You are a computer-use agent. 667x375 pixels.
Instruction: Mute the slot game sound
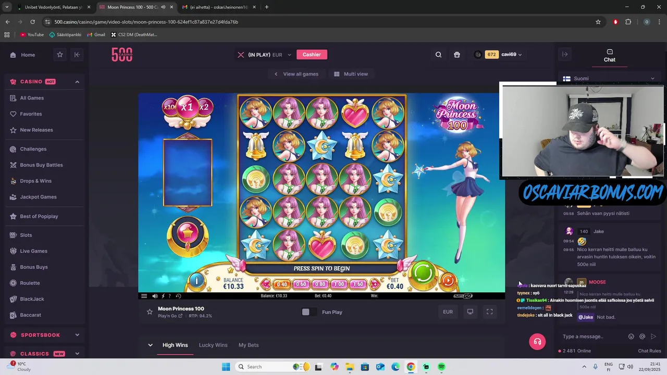[x=155, y=296]
